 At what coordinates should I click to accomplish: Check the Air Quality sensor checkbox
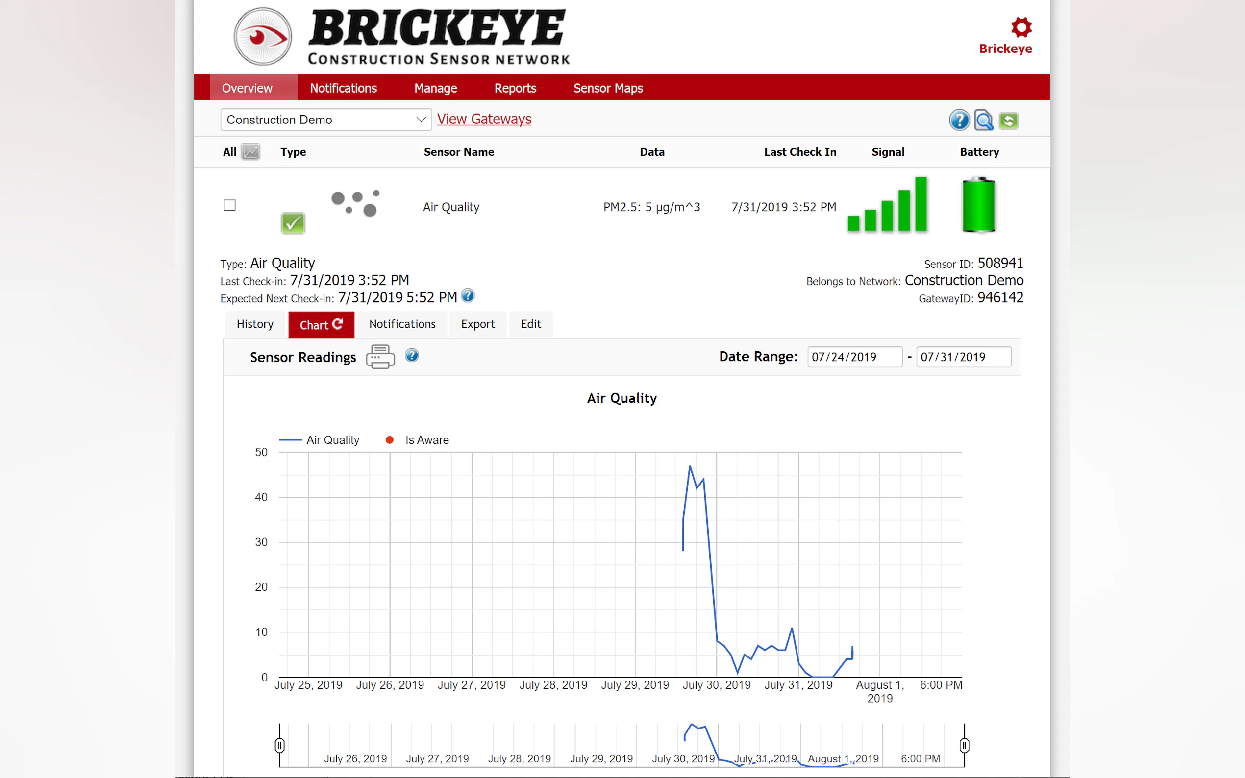click(229, 205)
